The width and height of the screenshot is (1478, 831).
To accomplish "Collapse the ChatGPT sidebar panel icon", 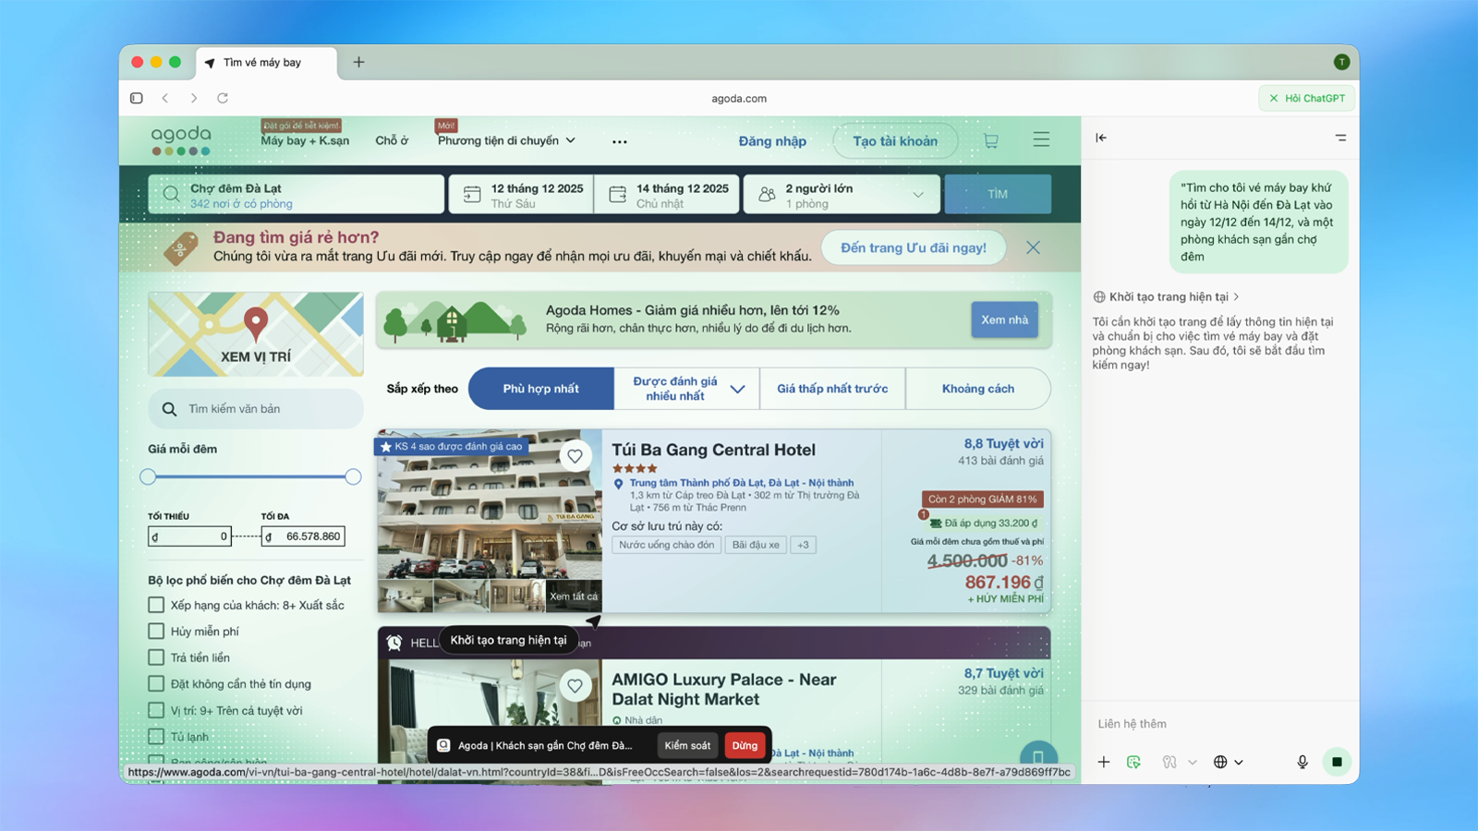I will [1101, 138].
